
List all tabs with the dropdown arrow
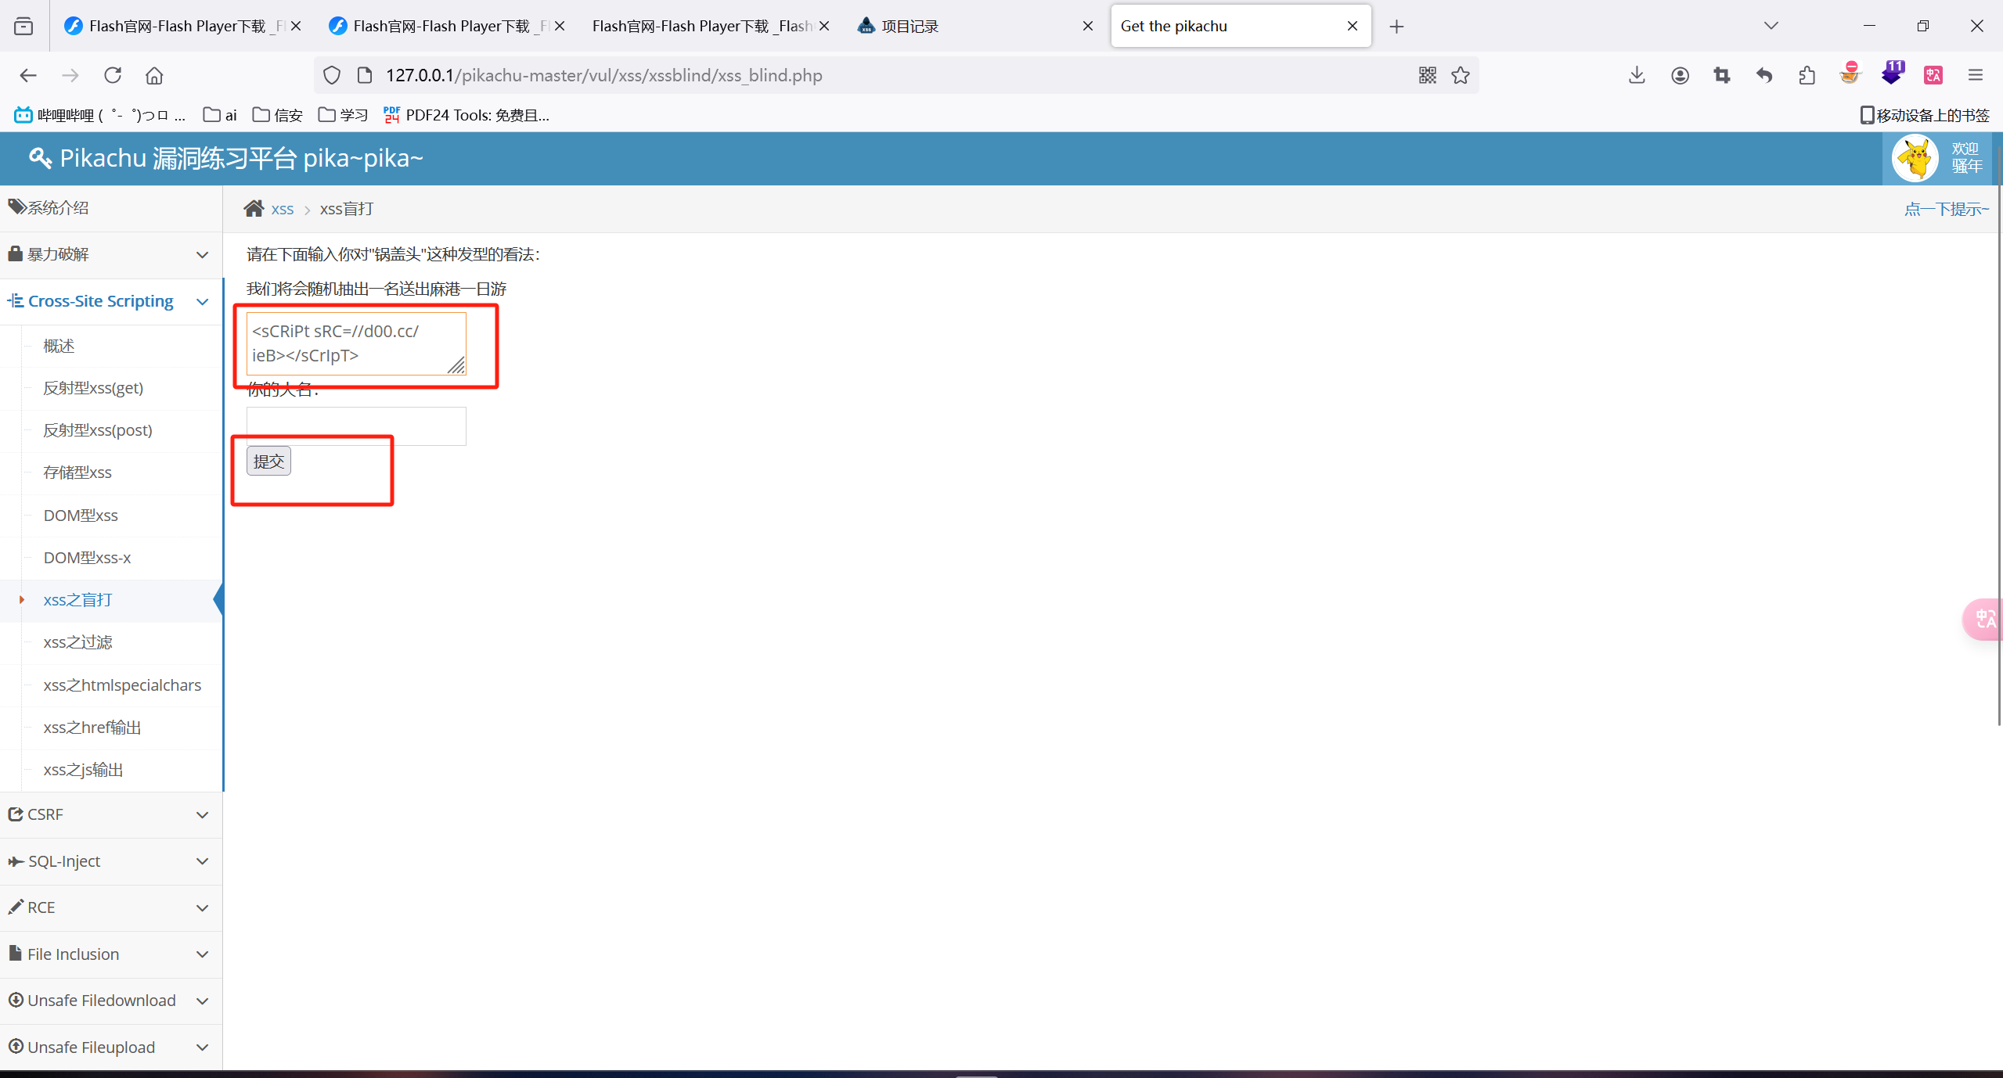click(1771, 26)
